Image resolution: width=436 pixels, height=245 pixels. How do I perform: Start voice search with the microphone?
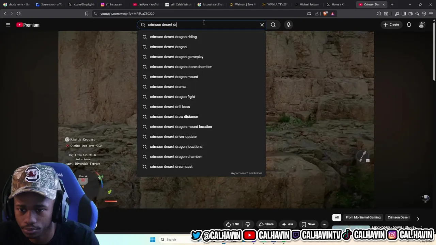(289, 24)
